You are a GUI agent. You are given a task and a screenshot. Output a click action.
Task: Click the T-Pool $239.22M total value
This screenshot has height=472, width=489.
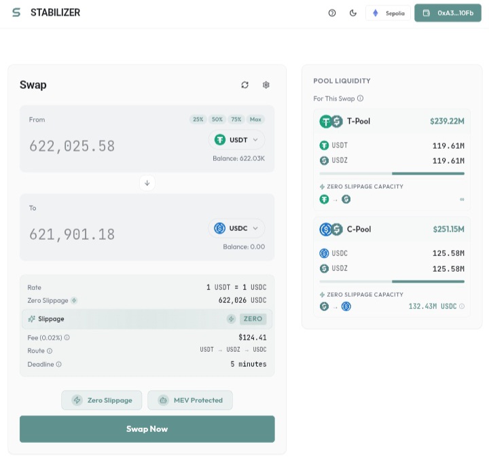tap(447, 121)
